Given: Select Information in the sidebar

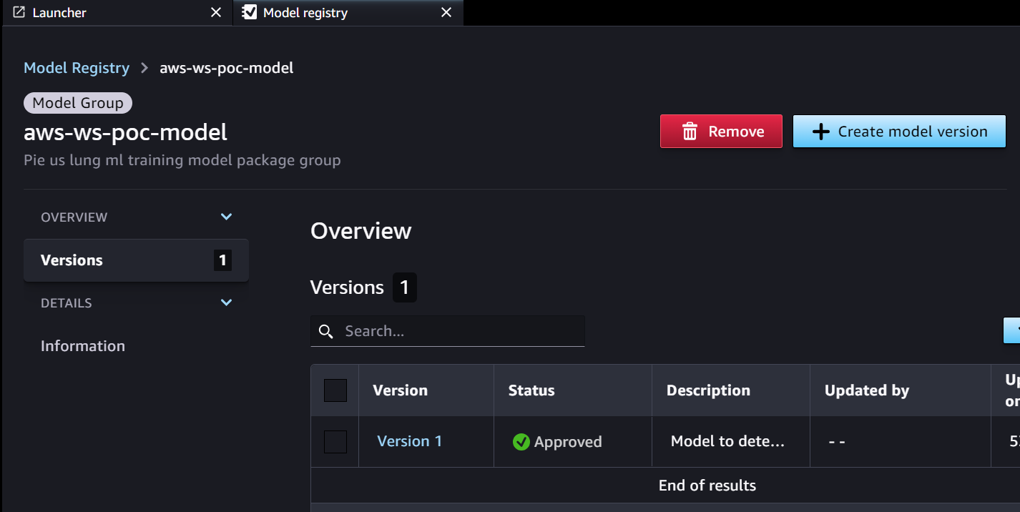Looking at the screenshot, I should (x=83, y=346).
